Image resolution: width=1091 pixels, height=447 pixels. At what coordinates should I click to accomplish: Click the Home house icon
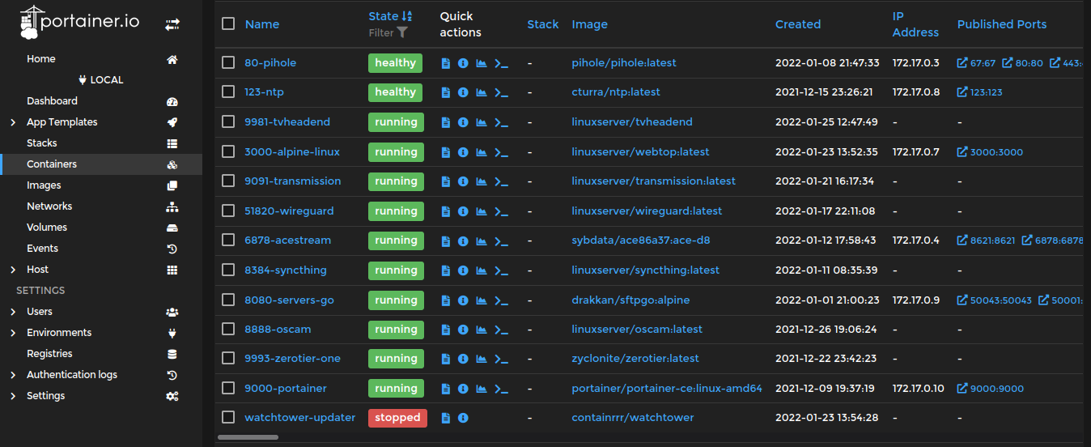coord(172,59)
